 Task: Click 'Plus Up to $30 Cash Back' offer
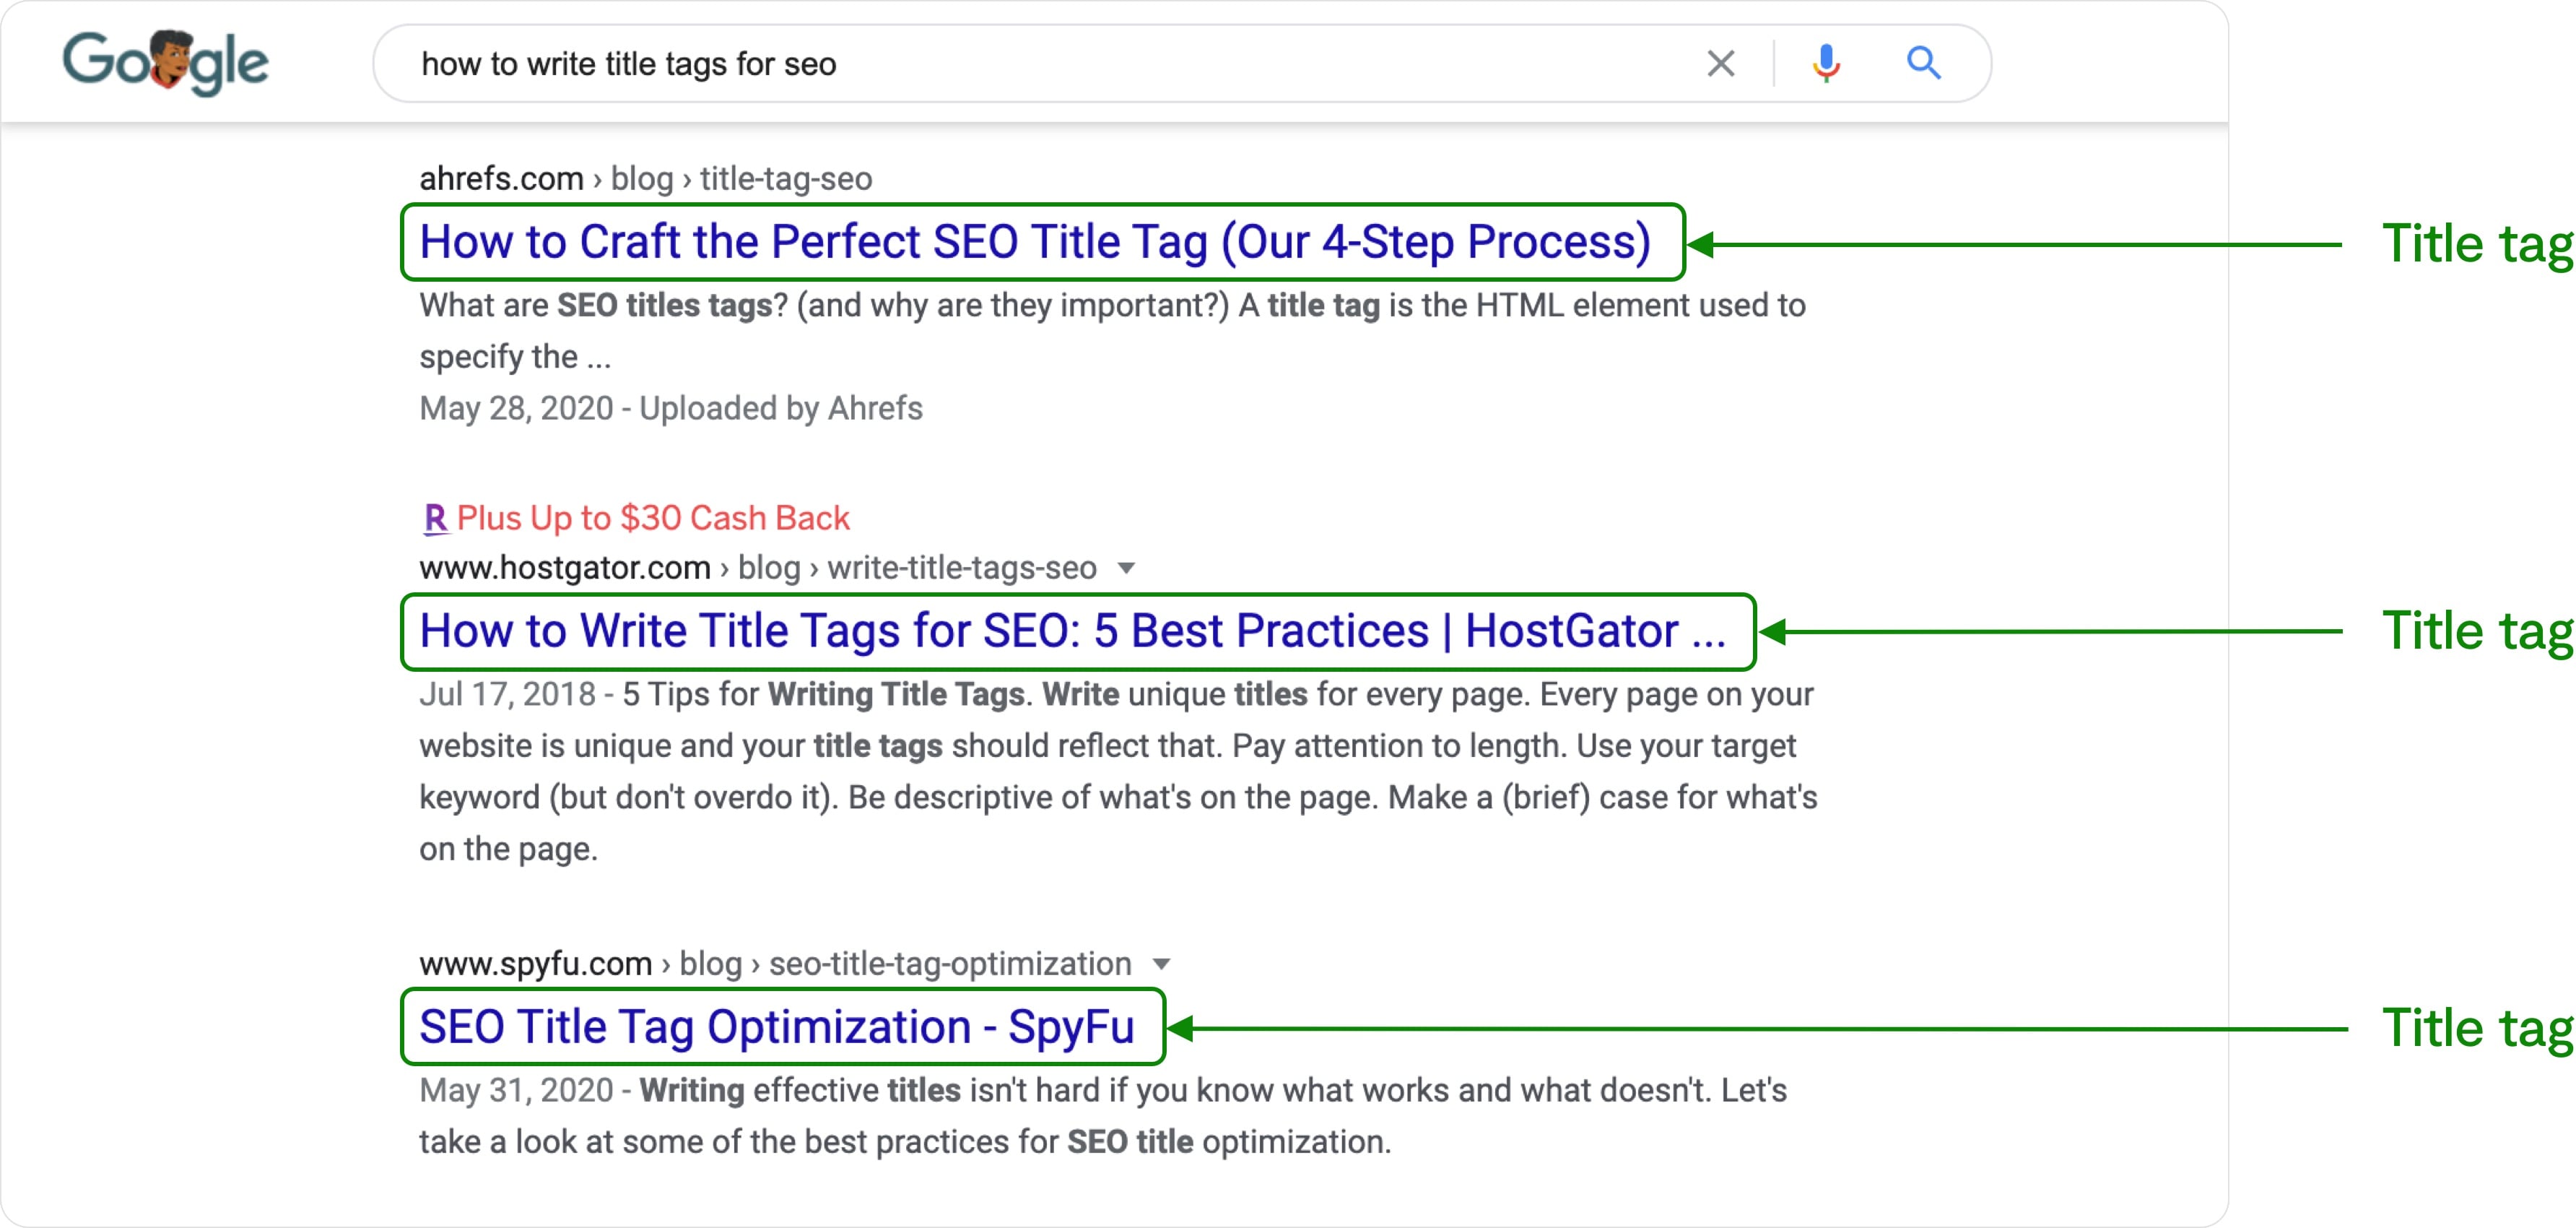click(x=652, y=519)
